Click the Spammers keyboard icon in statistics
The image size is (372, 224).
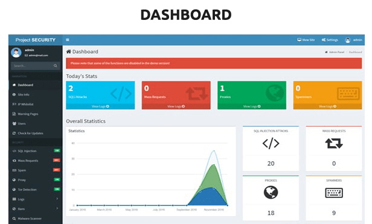(x=334, y=193)
